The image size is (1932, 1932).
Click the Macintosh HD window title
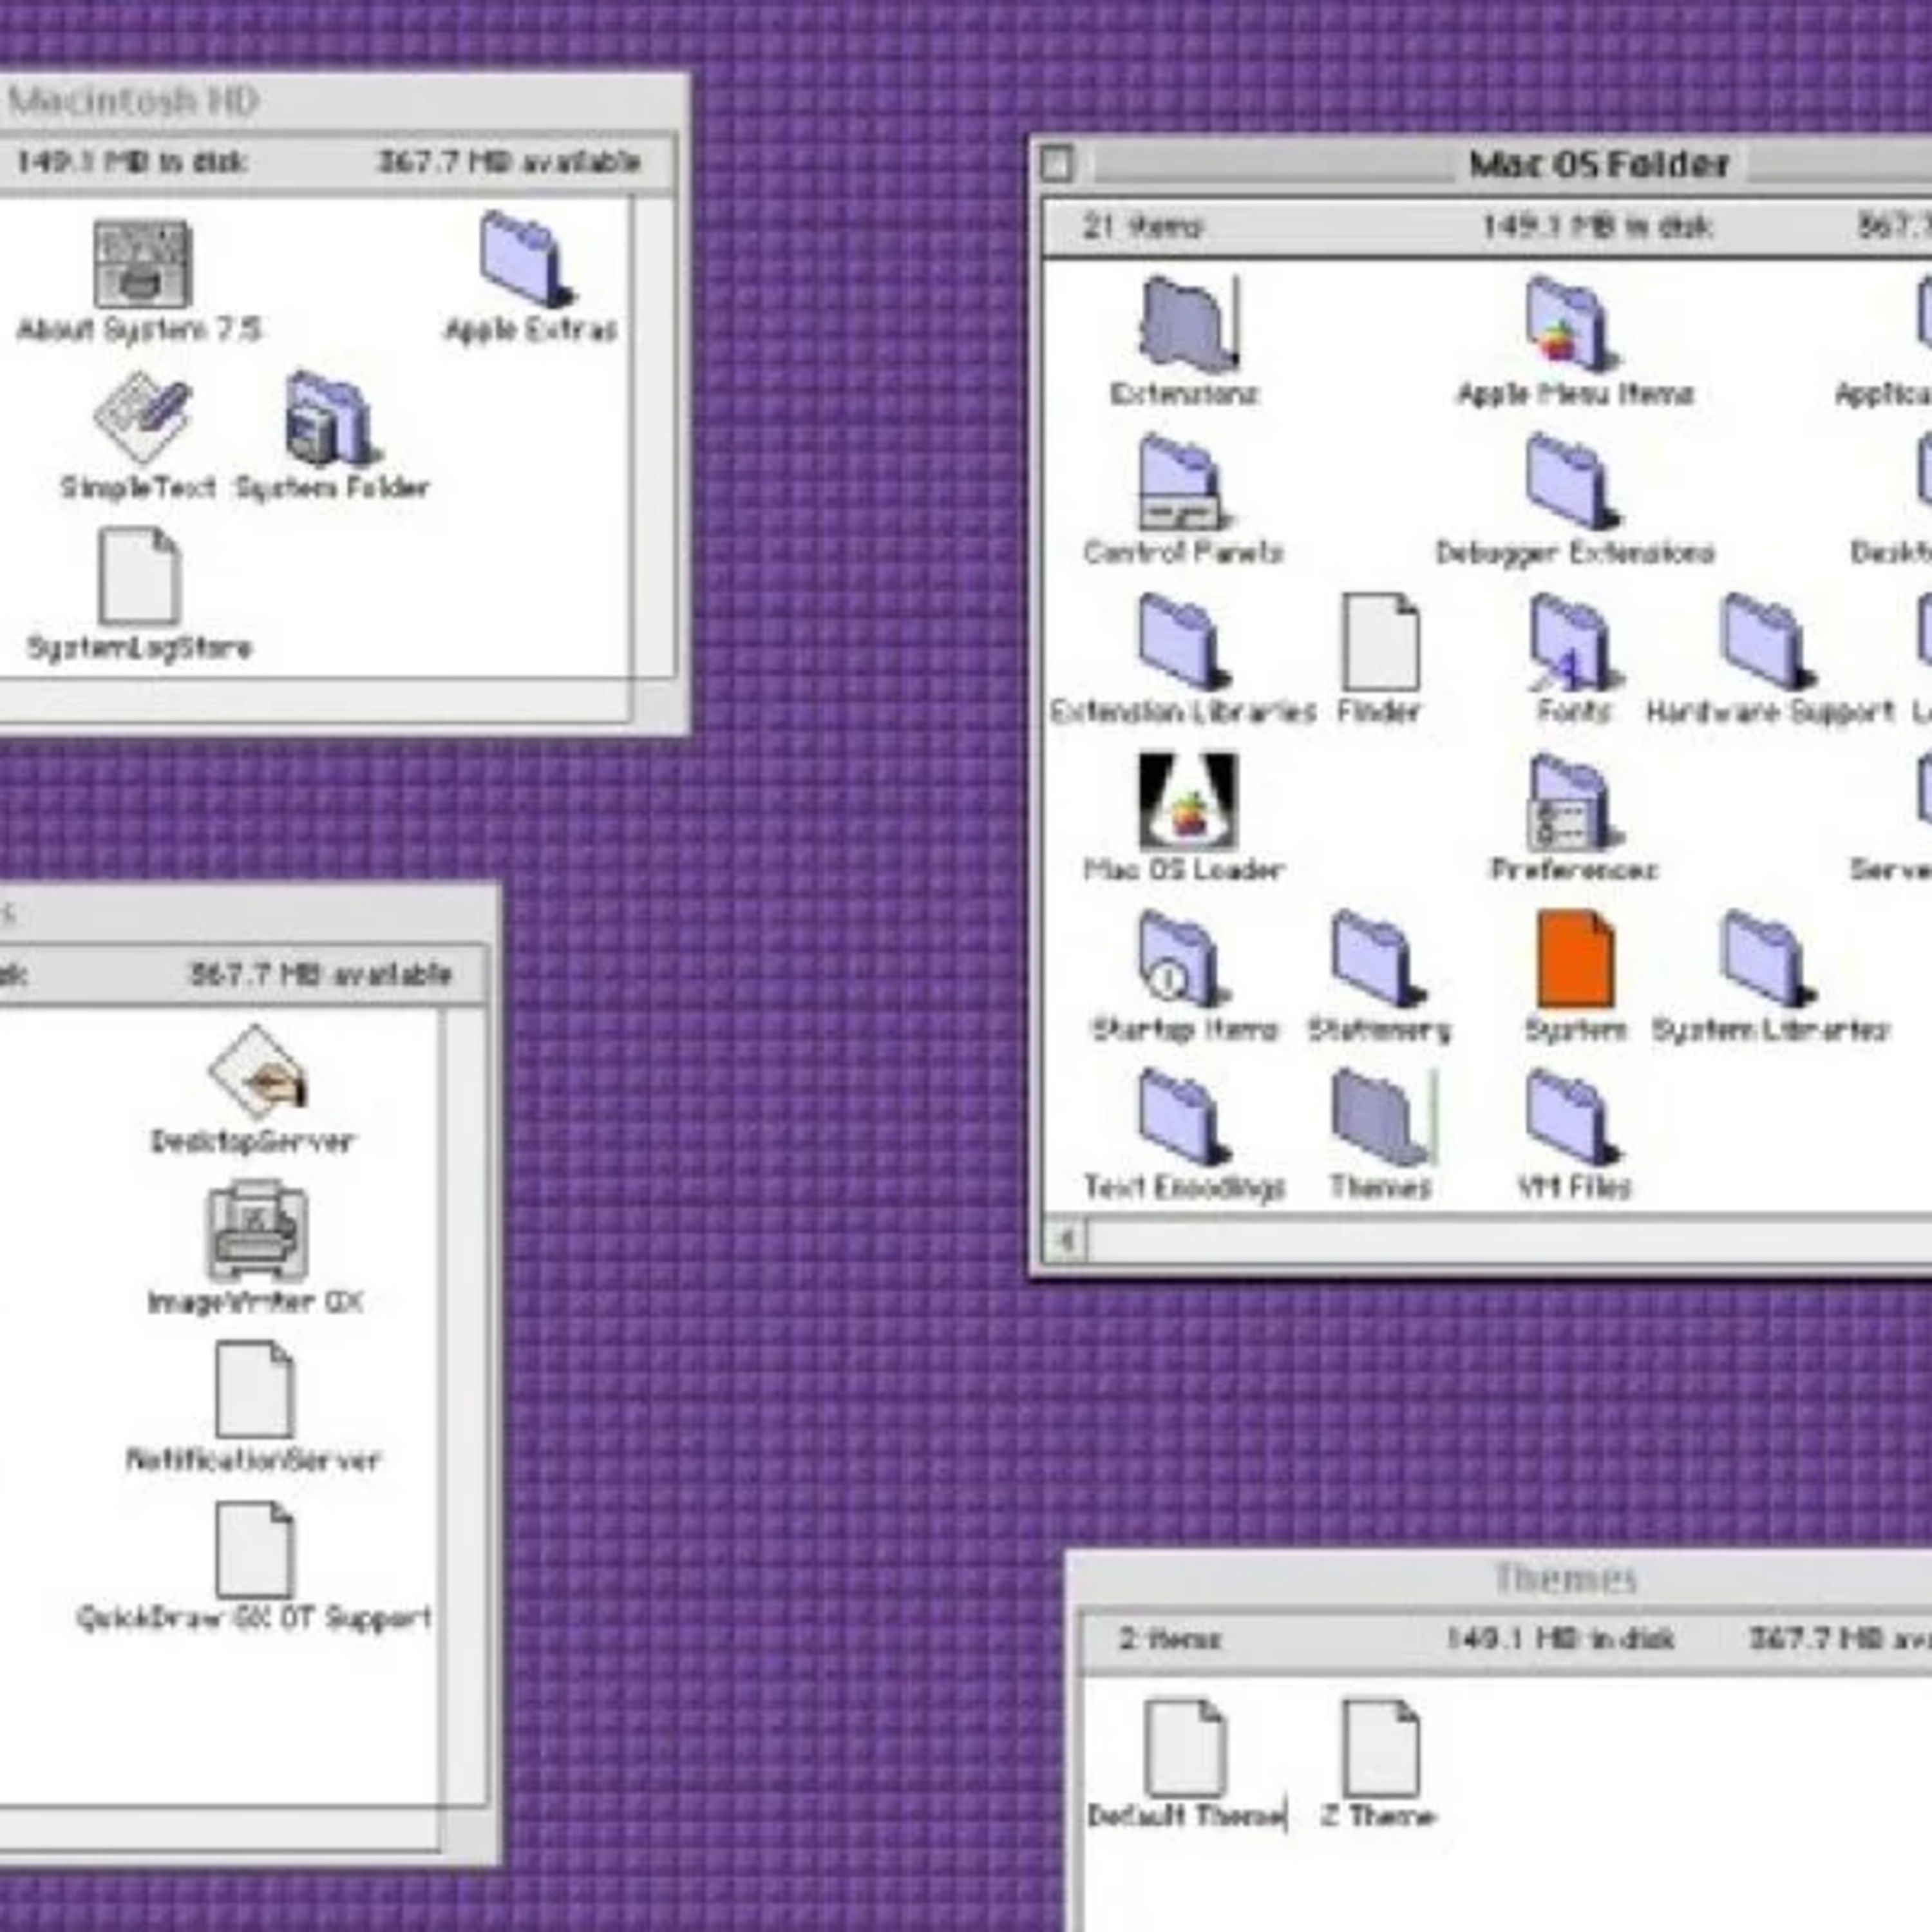(x=133, y=101)
